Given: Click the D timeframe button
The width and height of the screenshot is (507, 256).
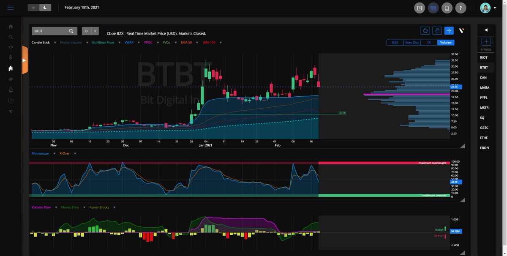Looking at the screenshot, I should pyautogui.click(x=87, y=31).
